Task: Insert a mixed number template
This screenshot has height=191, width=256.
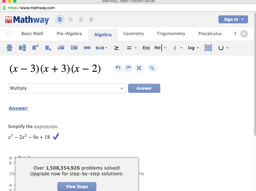Action: point(22,48)
